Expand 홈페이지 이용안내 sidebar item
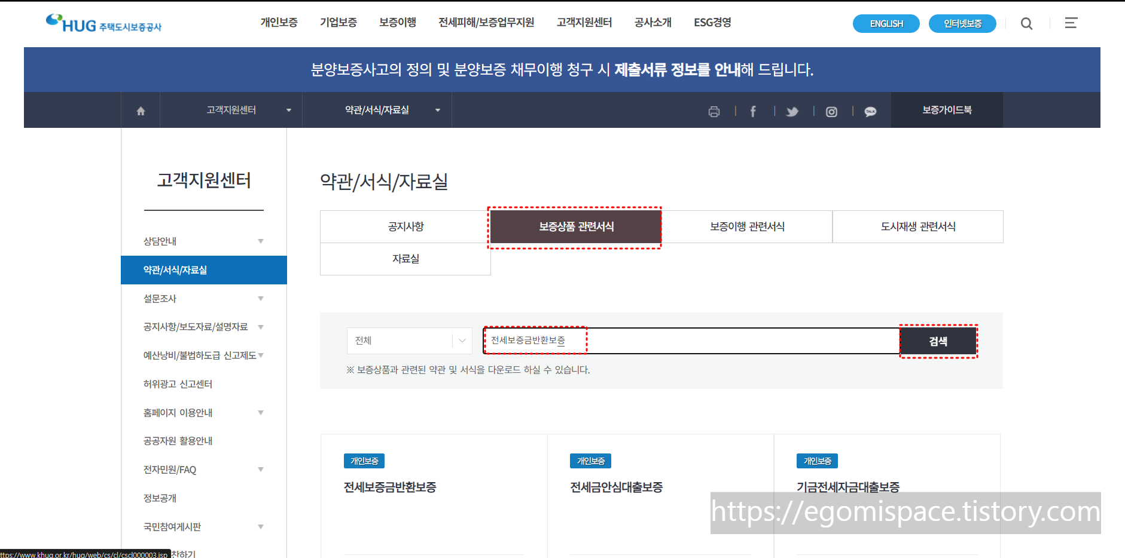The width and height of the screenshot is (1125, 558). [x=203, y=413]
